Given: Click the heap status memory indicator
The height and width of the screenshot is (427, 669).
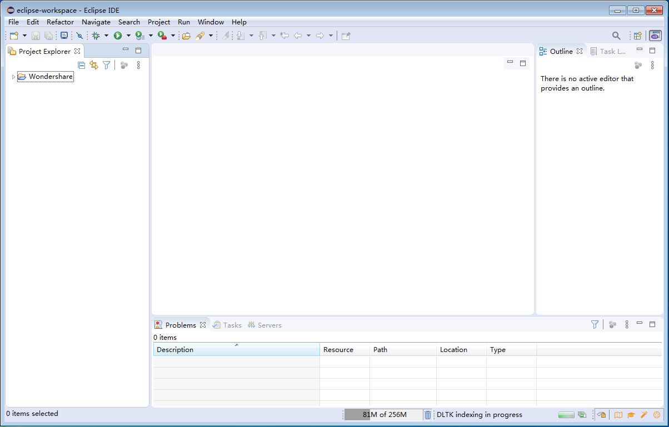Looking at the screenshot, I should tap(383, 415).
